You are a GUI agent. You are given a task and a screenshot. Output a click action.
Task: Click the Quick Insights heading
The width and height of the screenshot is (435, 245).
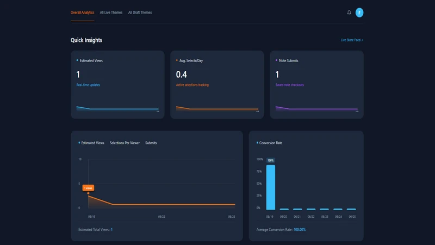[86, 40]
